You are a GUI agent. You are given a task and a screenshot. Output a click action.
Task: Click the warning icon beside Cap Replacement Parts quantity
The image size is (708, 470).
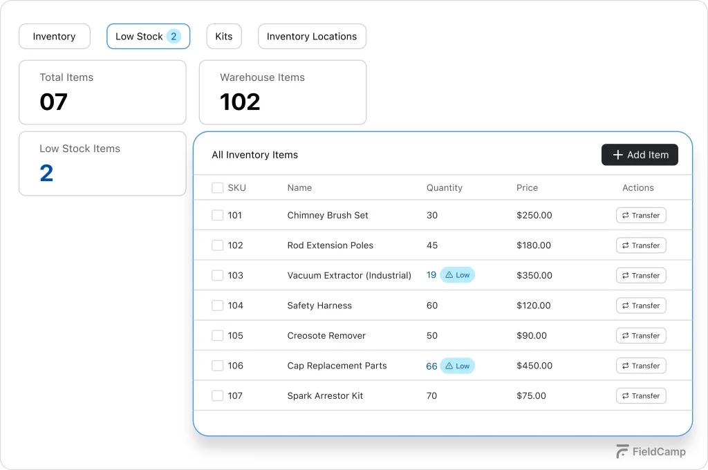pos(449,366)
